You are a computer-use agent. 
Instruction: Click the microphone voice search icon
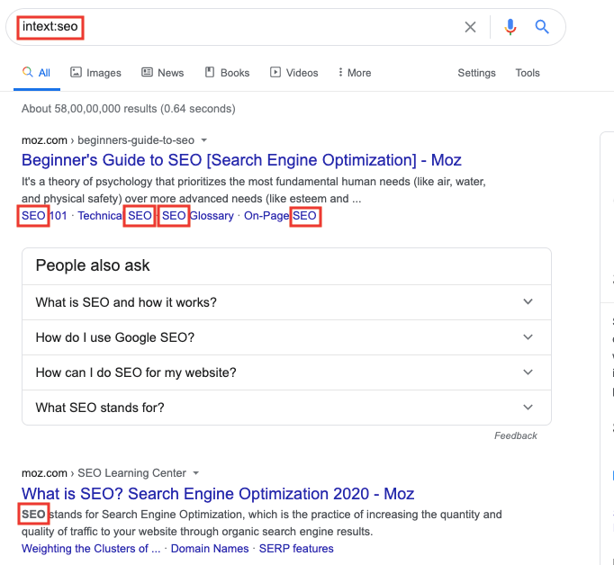coord(510,27)
